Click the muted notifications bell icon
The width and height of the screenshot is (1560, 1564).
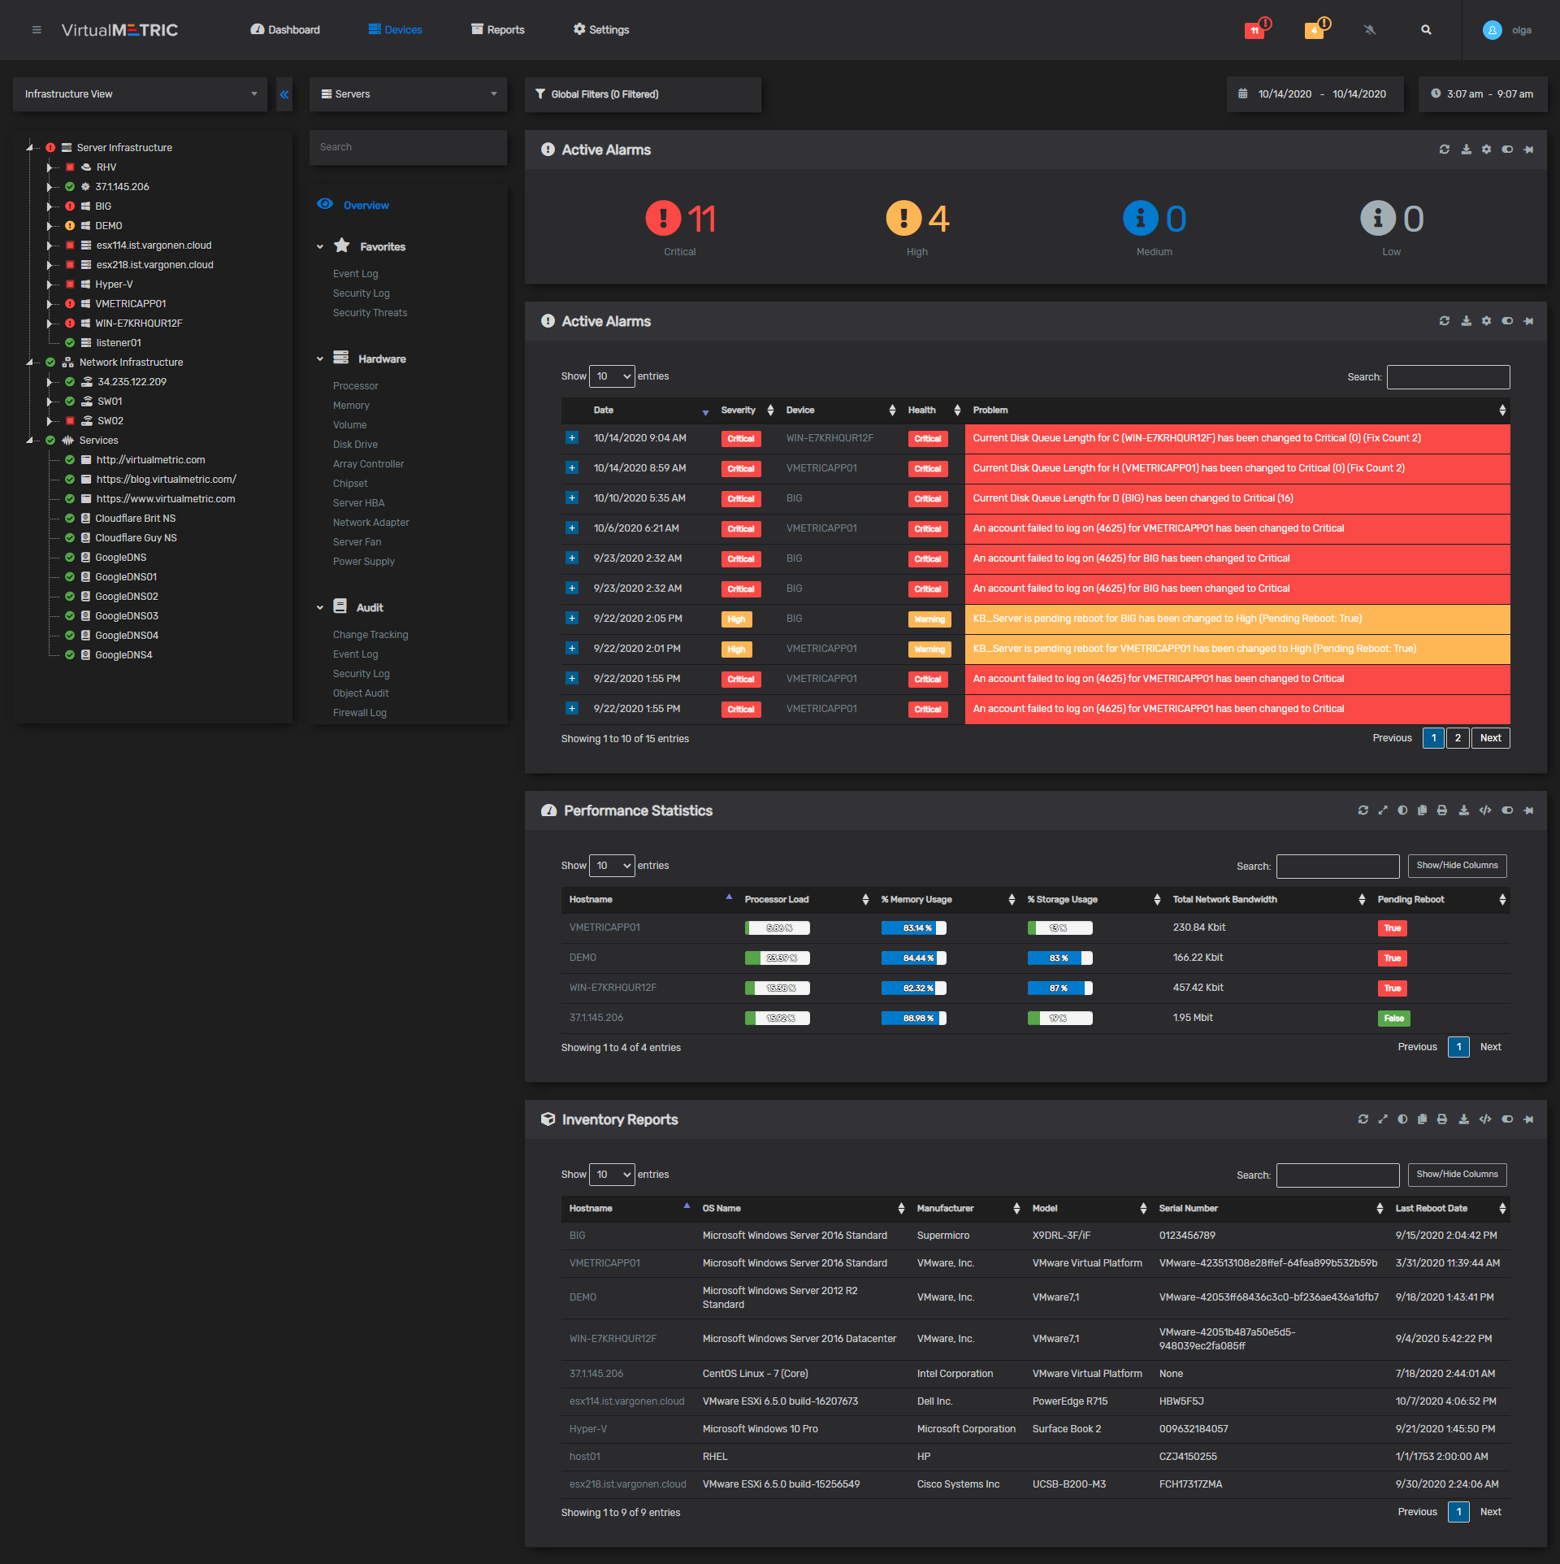[1370, 30]
